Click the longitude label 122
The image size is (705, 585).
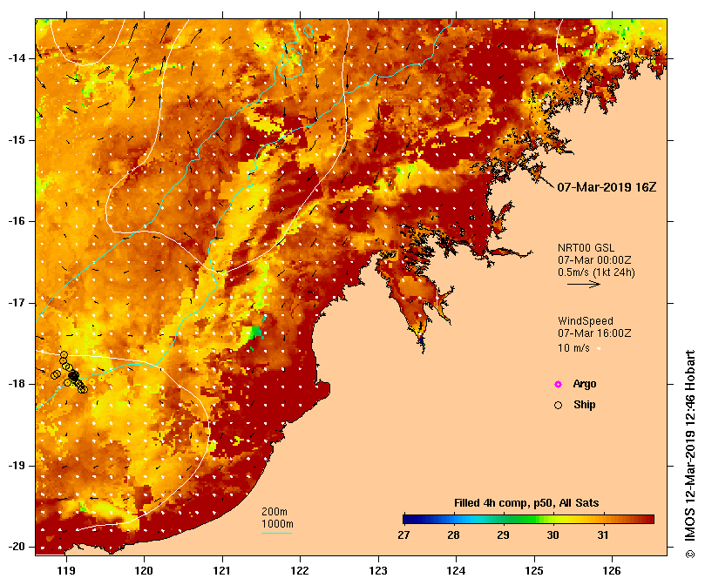300,570
